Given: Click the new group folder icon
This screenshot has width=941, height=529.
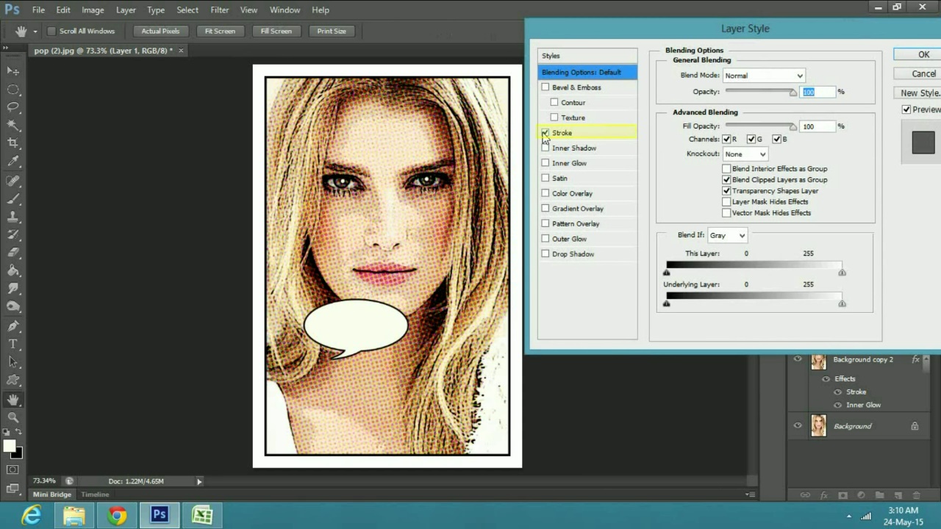Looking at the screenshot, I should tap(879, 496).
